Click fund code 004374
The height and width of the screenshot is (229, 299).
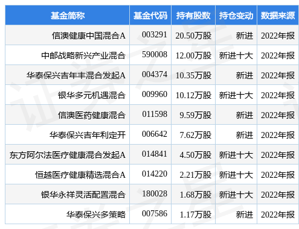coord(155,74)
